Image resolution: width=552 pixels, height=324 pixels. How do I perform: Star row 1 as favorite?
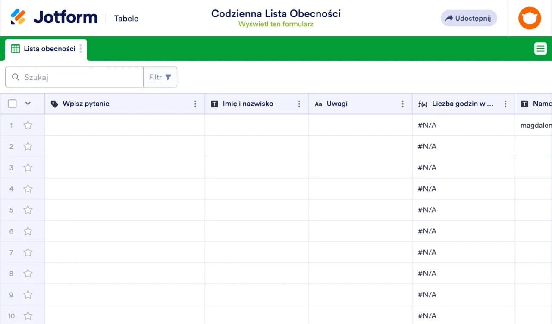[x=28, y=125]
